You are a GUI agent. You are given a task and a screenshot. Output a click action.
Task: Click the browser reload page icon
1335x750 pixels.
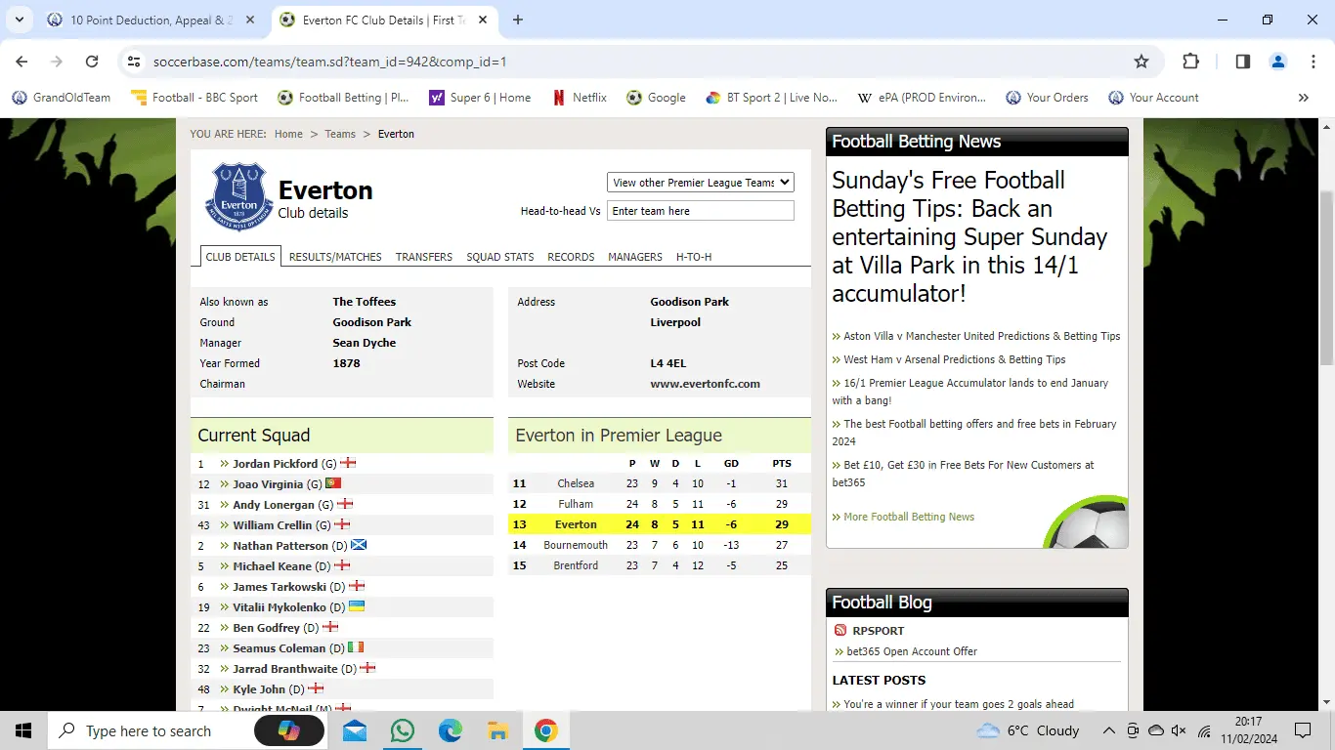point(92,62)
